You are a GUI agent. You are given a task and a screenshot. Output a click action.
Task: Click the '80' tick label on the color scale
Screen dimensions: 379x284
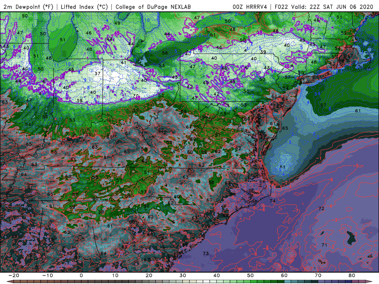[352, 275]
